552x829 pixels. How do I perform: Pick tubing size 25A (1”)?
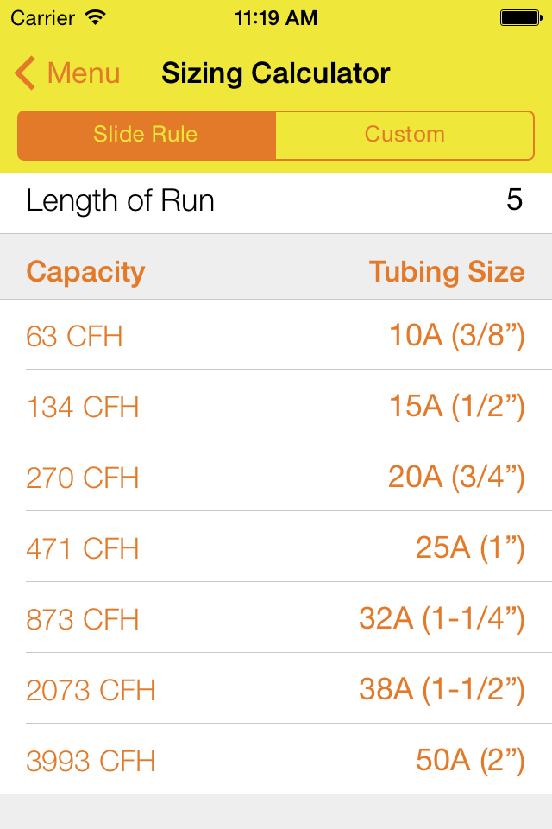(470, 547)
